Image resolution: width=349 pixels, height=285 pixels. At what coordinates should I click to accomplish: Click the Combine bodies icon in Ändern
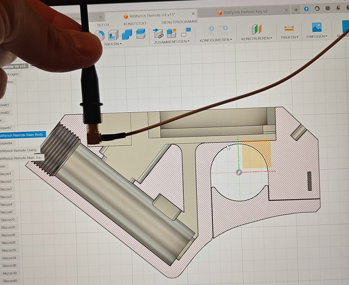127,34
